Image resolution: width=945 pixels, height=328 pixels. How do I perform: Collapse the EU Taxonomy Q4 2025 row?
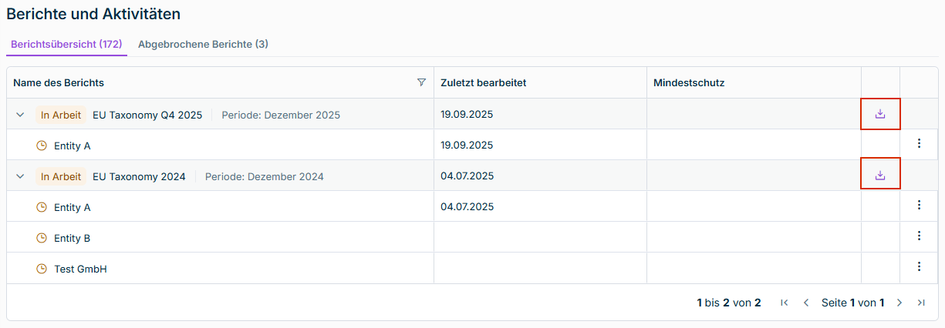[x=21, y=115]
